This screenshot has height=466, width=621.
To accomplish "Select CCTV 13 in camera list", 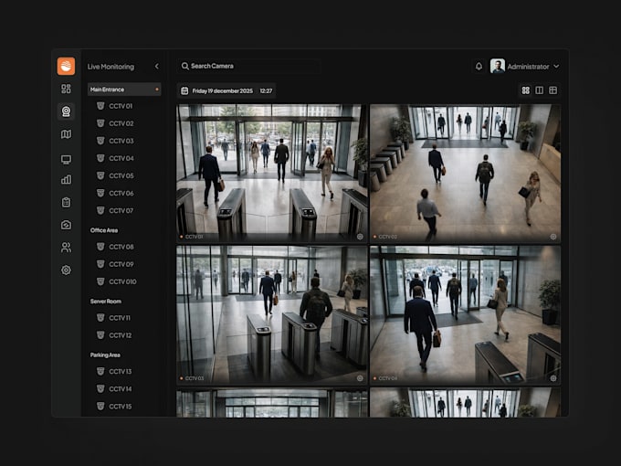I will click(114, 371).
